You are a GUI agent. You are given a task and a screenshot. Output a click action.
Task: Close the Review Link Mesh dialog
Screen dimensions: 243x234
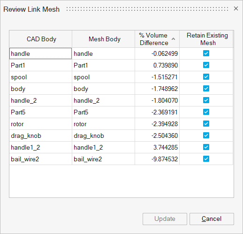[236, 8]
